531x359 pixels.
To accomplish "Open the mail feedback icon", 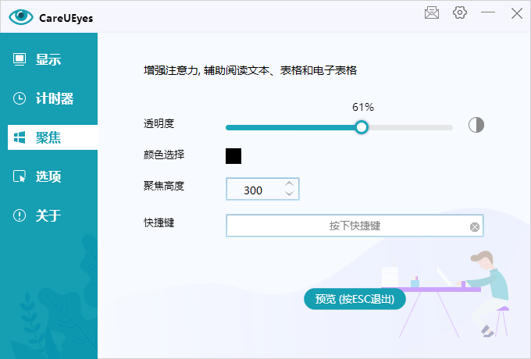I will [x=432, y=13].
